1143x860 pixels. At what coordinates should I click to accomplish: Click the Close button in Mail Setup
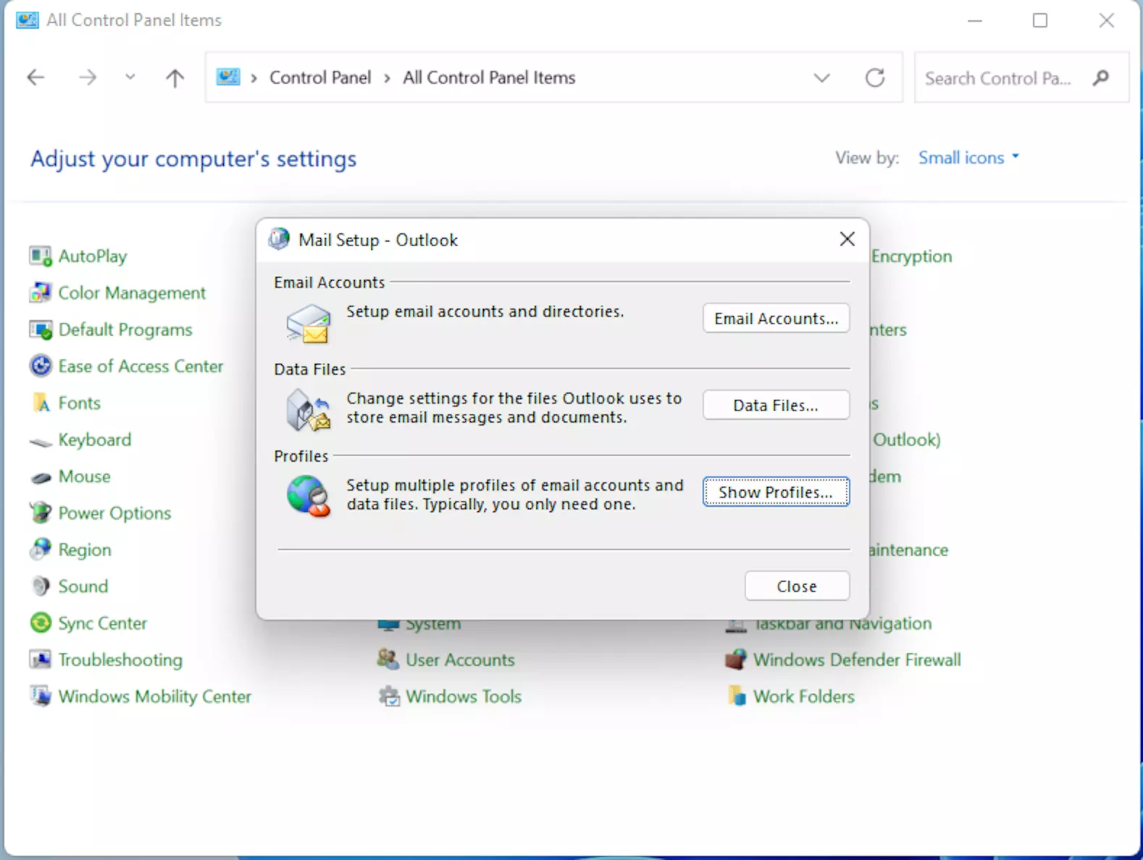797,586
